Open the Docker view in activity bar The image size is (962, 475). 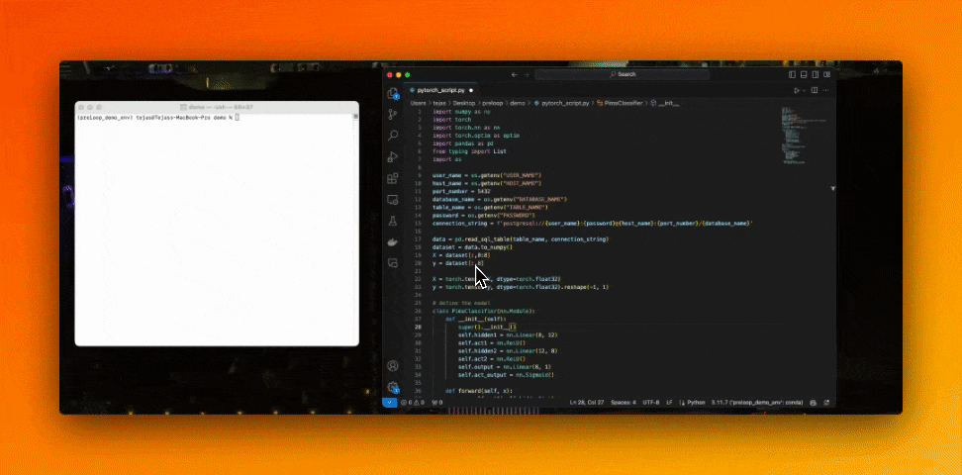pos(393,242)
